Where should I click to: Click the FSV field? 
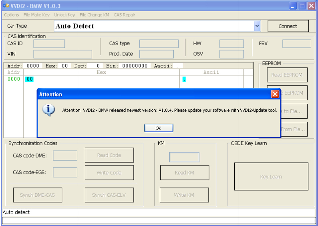(297, 44)
